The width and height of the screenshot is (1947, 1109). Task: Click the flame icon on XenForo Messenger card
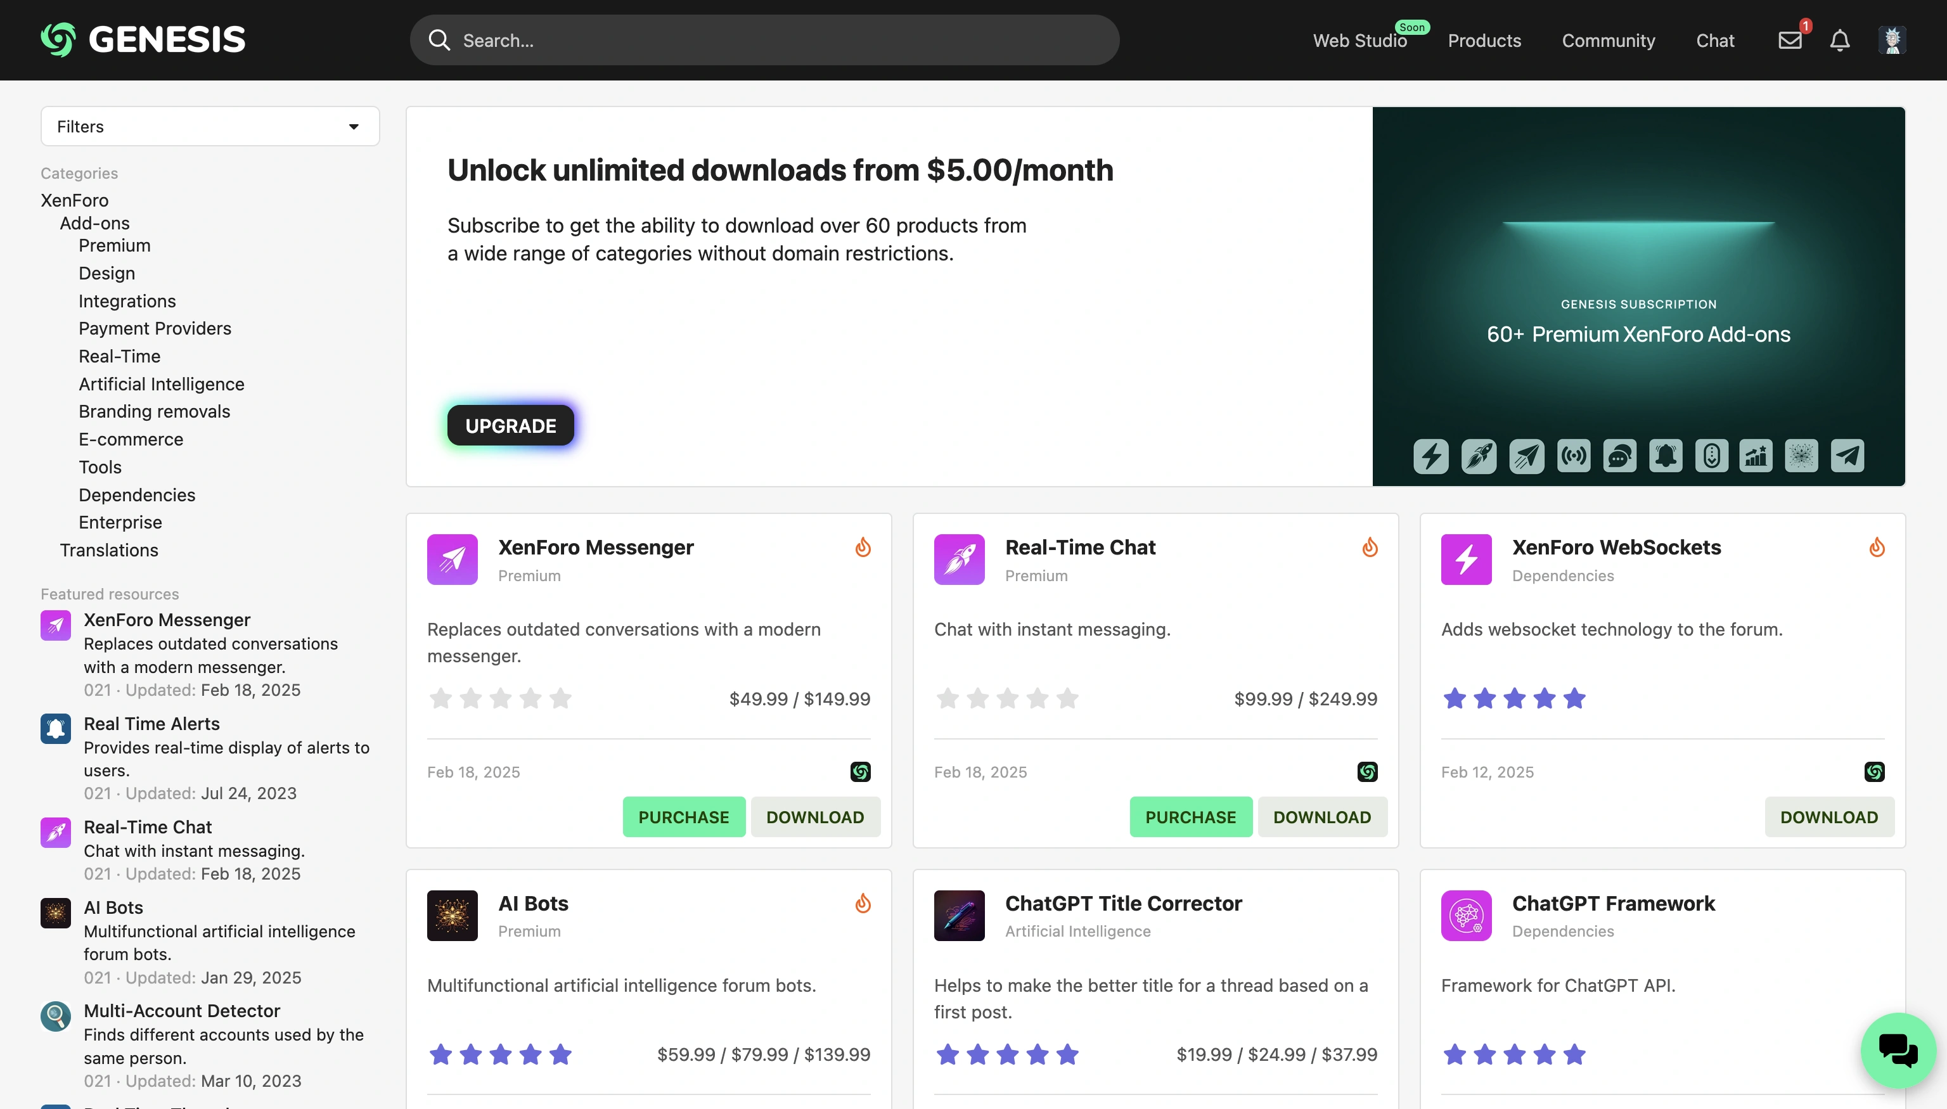coord(863,547)
